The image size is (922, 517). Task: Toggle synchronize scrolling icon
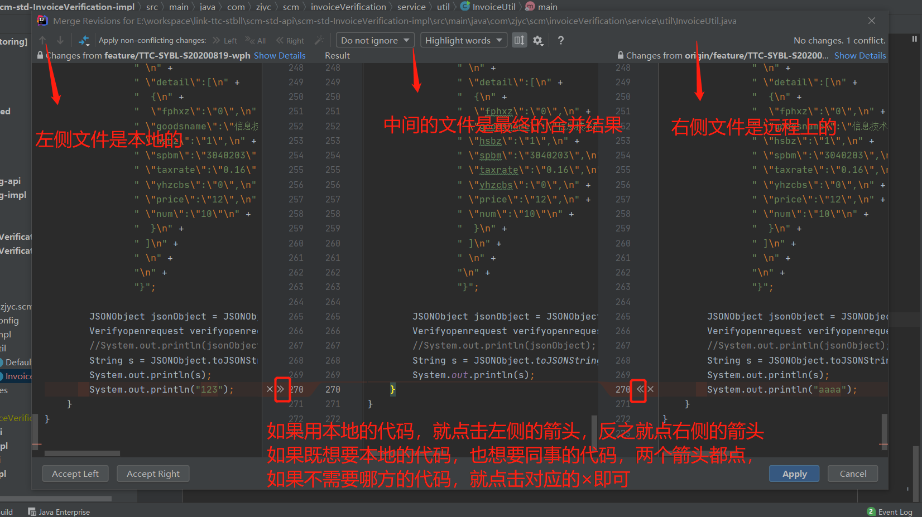point(519,40)
